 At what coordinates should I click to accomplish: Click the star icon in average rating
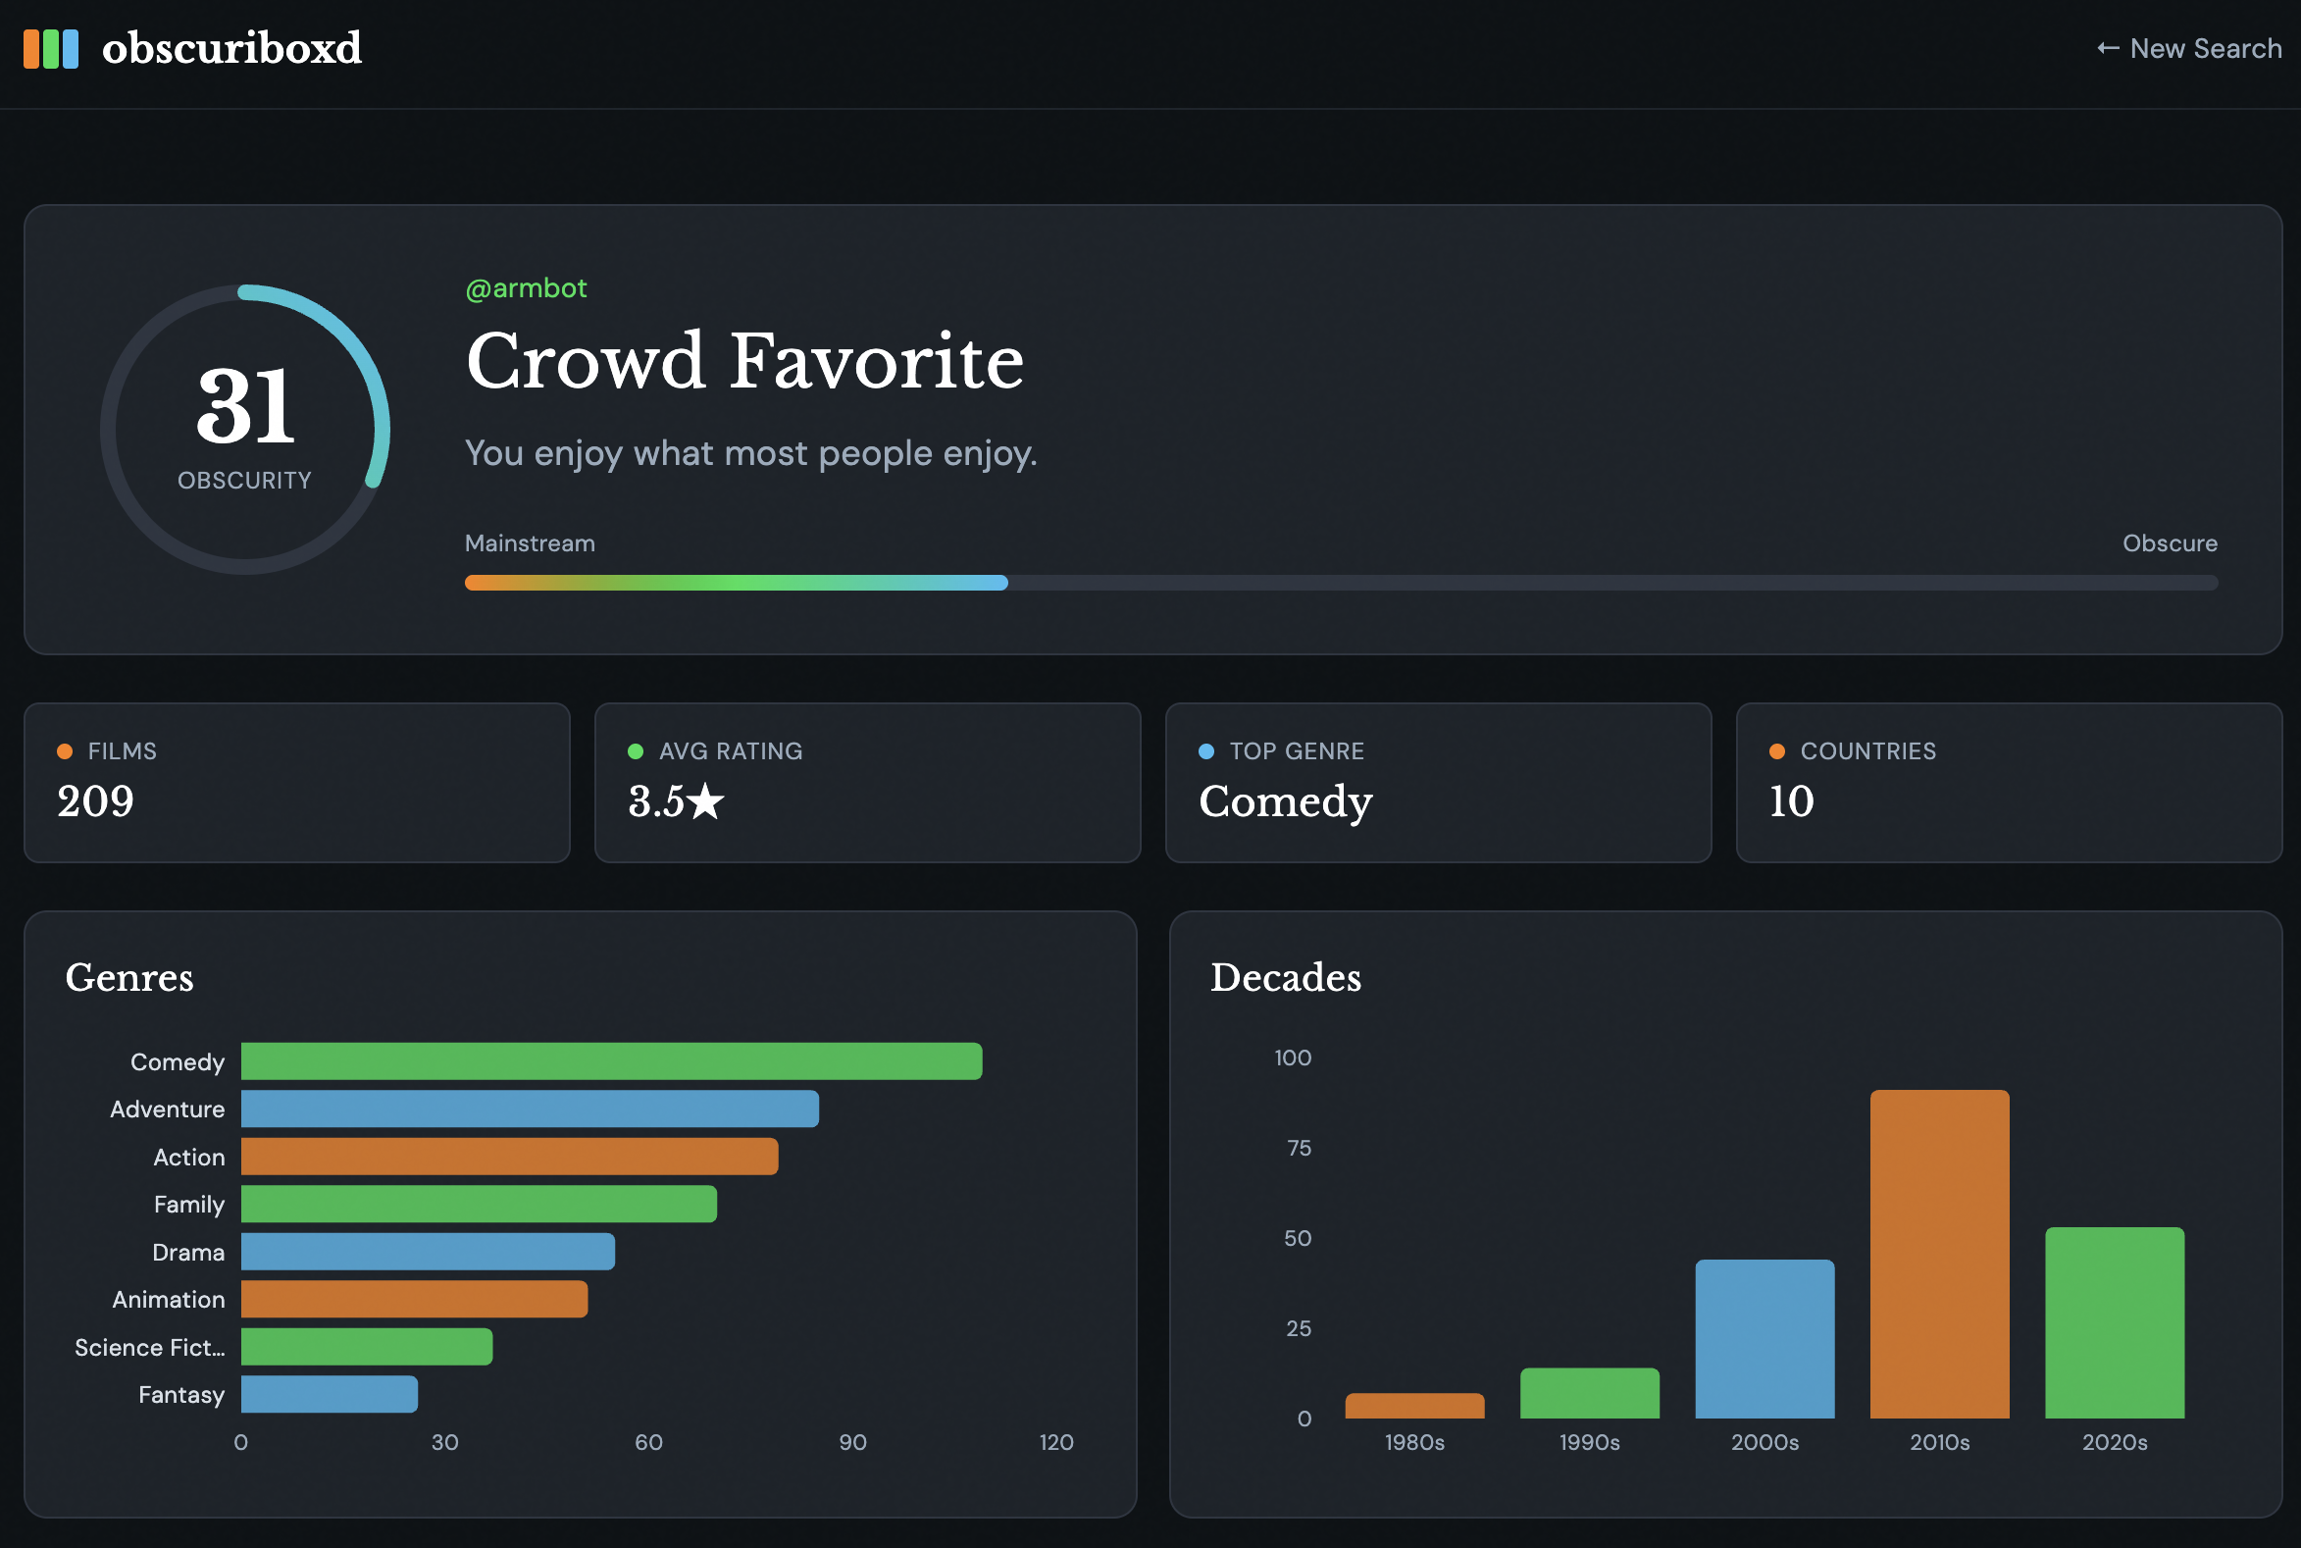tap(706, 801)
